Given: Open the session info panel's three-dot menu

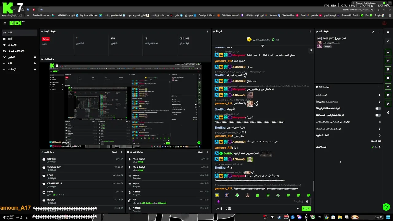Looking at the screenshot, I should (207, 31).
